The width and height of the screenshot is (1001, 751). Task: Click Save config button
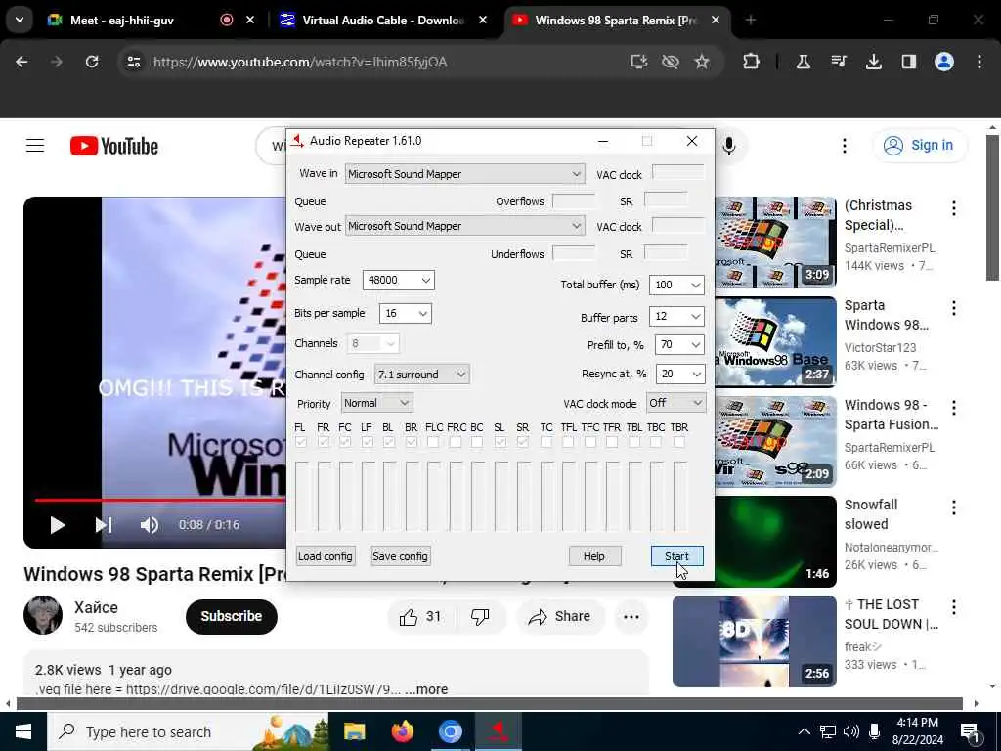[x=400, y=556]
